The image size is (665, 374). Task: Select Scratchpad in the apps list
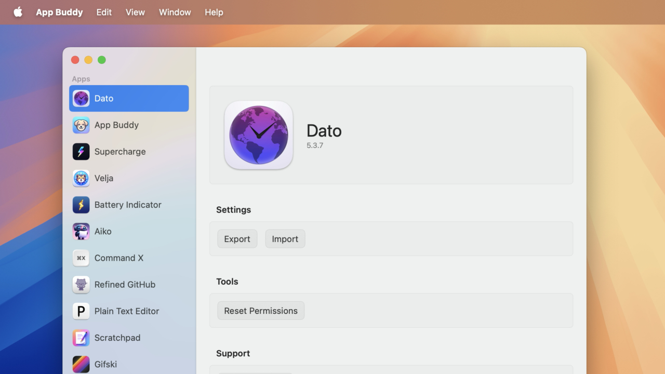point(129,338)
